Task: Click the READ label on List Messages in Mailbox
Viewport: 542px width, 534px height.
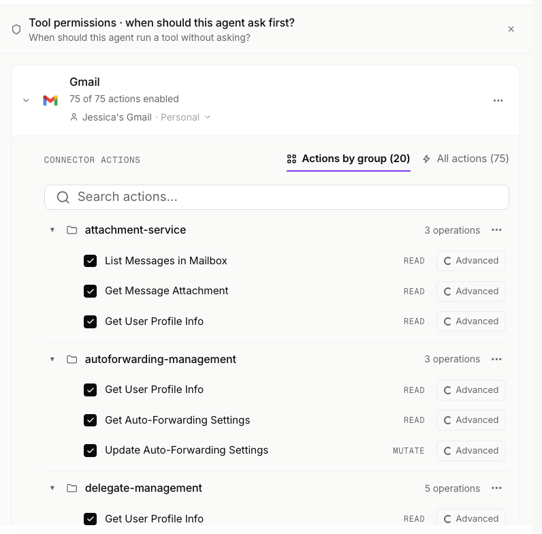Action: tap(414, 261)
